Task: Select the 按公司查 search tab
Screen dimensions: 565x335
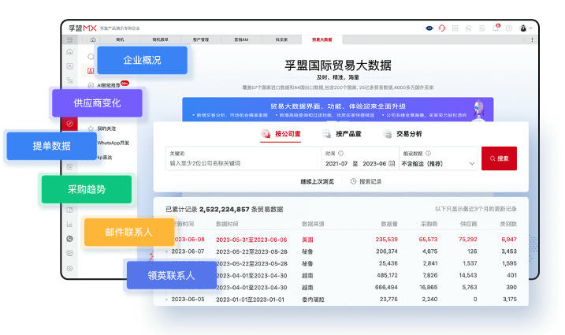Action: coord(281,134)
